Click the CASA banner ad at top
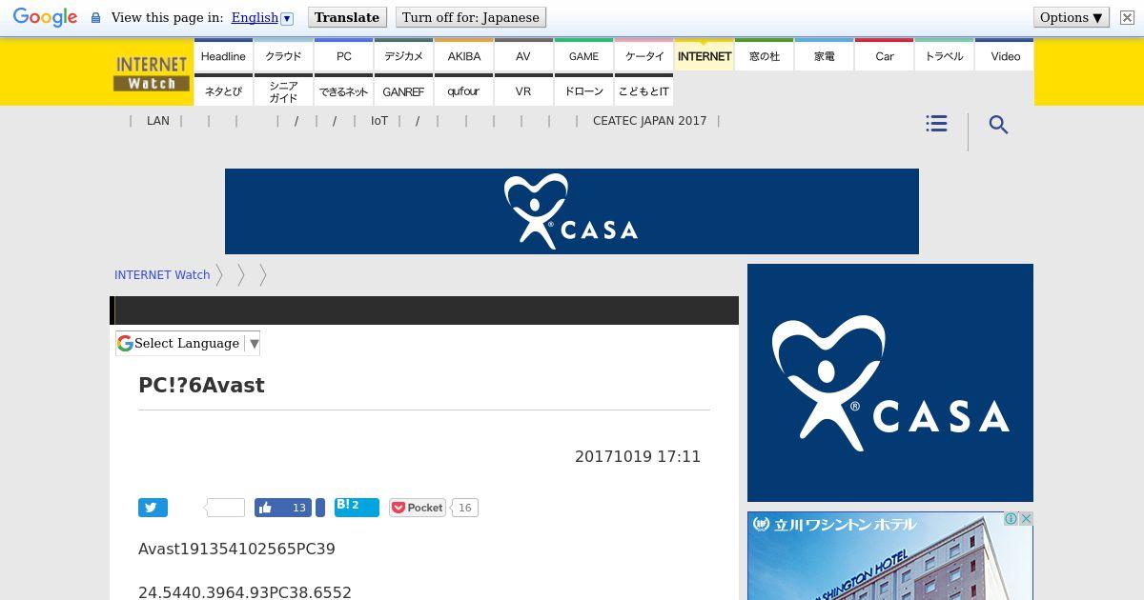This screenshot has height=600, width=1144. click(x=572, y=211)
